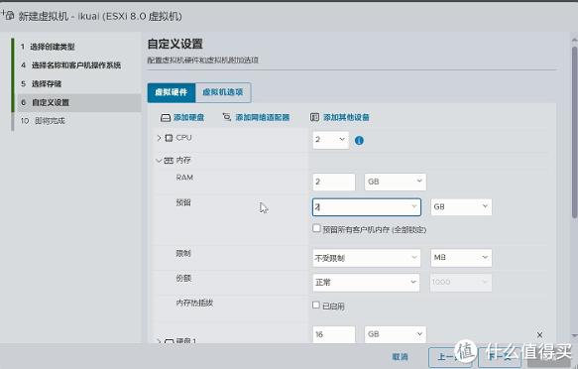Screen dimensions: 578x369
Task: Remove hard disk 1 with X icon
Action: point(539,334)
